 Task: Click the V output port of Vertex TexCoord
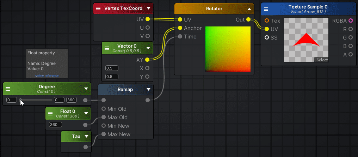pyautogui.click(x=148, y=36)
